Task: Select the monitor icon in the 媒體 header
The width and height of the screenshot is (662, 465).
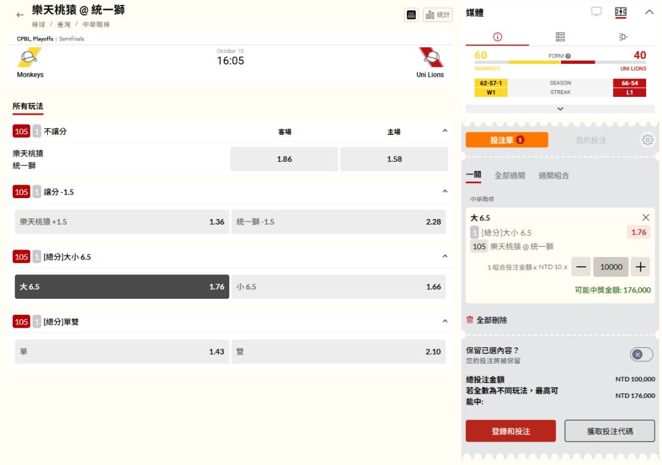Action: click(596, 12)
